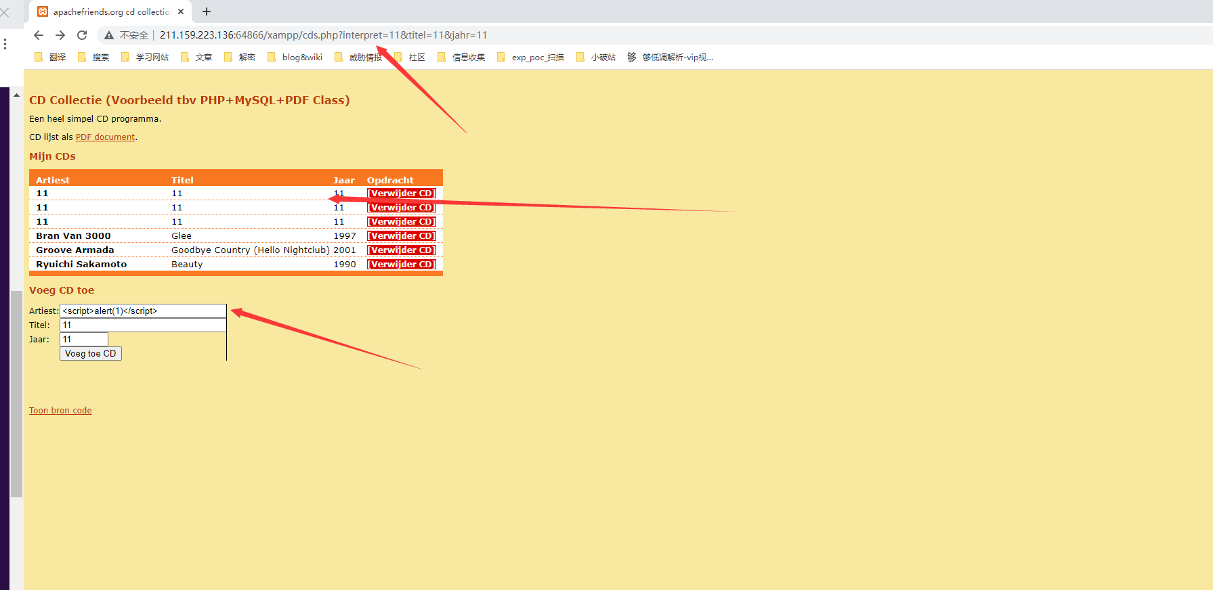Open the PDF document link

click(105, 137)
